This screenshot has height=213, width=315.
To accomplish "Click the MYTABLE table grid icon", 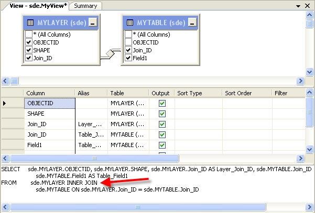I will click(x=130, y=23).
